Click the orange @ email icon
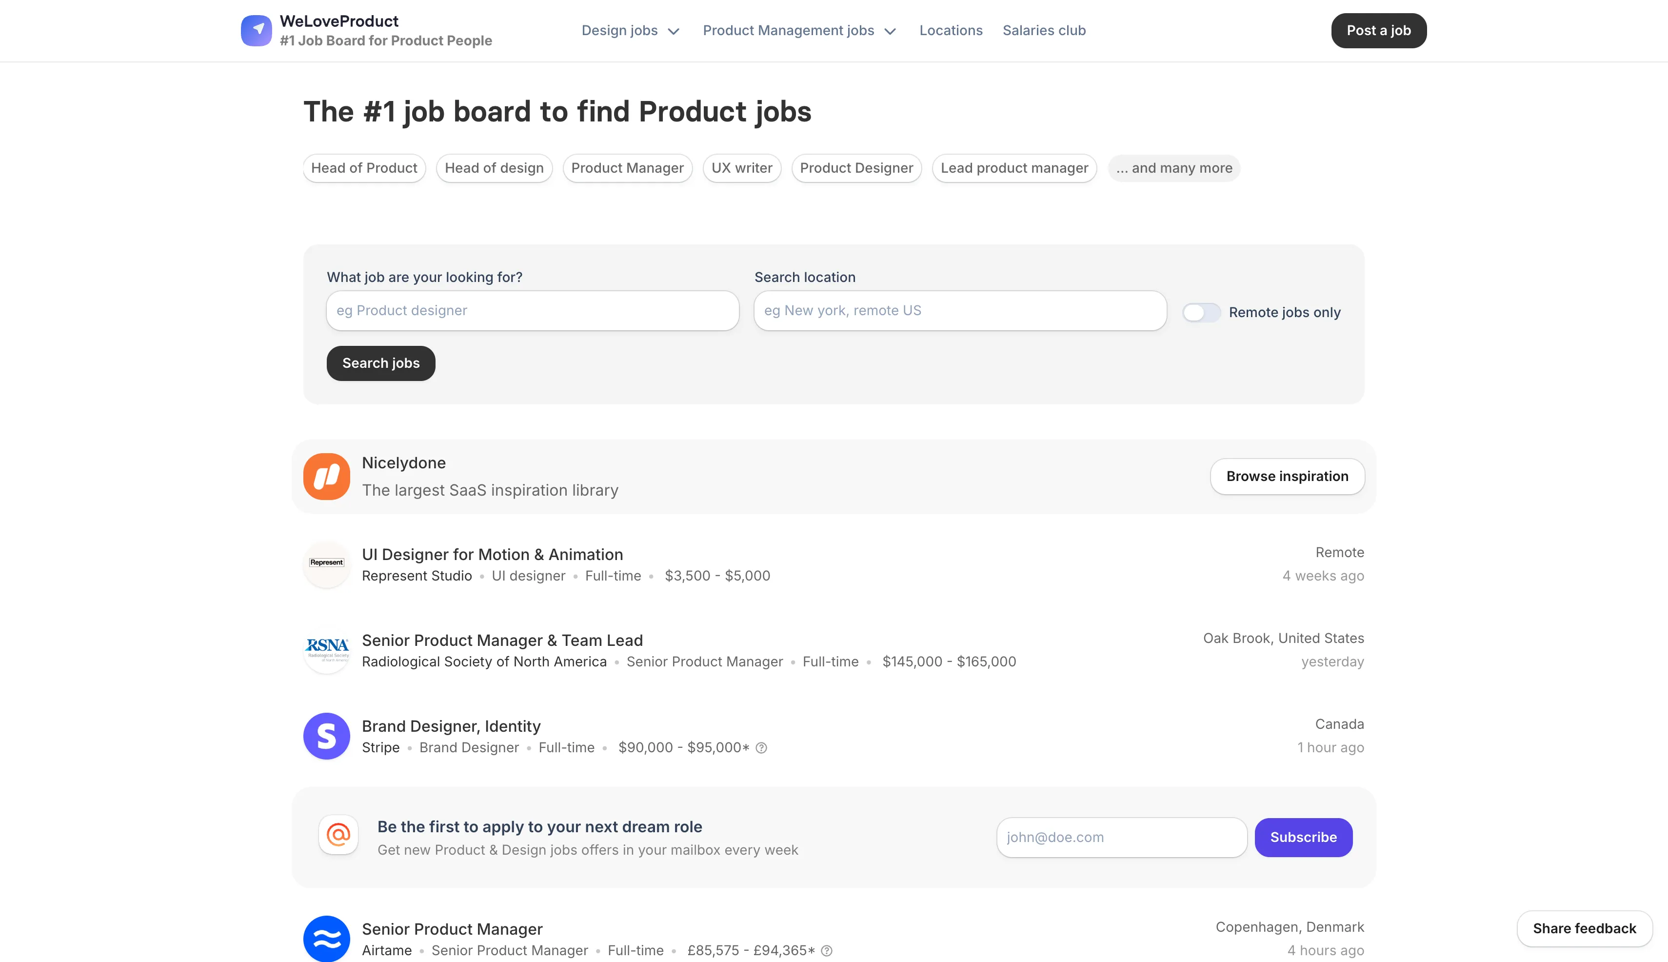Viewport: 1668px width, 962px height. [338, 835]
